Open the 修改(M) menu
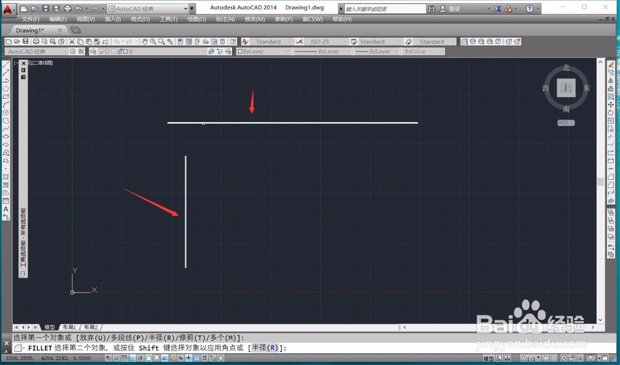620x365 pixels. 255,19
